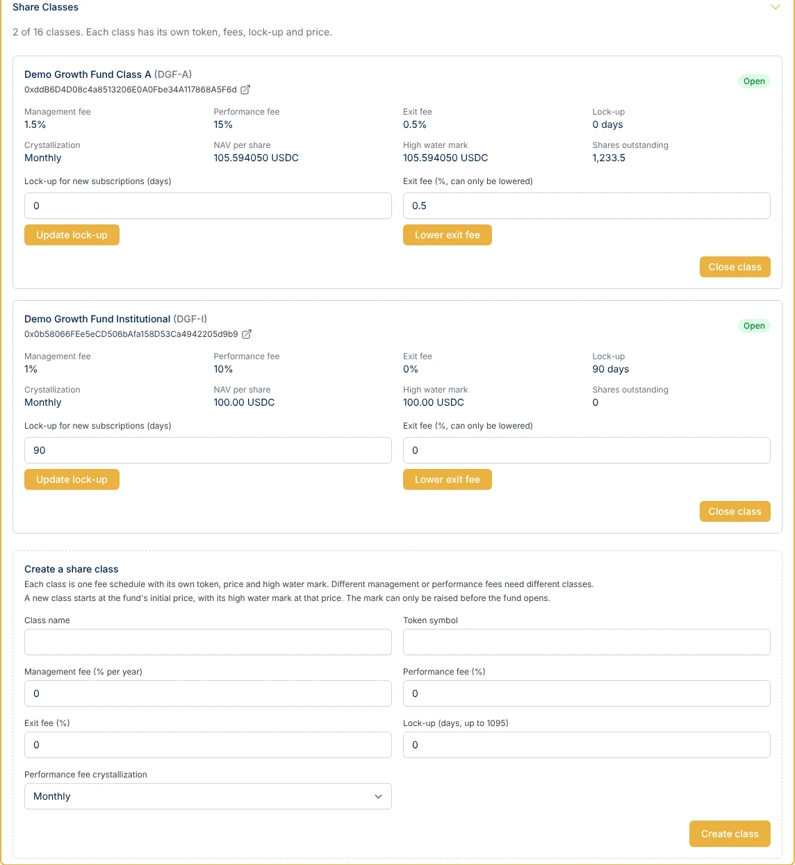Focus Institutional exit fee percent input
The width and height of the screenshot is (795, 865).
pyautogui.click(x=587, y=450)
